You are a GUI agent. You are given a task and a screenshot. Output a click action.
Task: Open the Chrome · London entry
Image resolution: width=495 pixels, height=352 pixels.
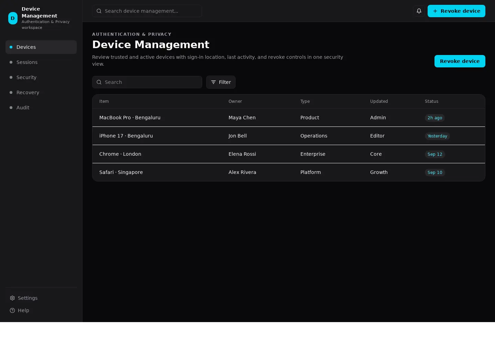coord(289,154)
